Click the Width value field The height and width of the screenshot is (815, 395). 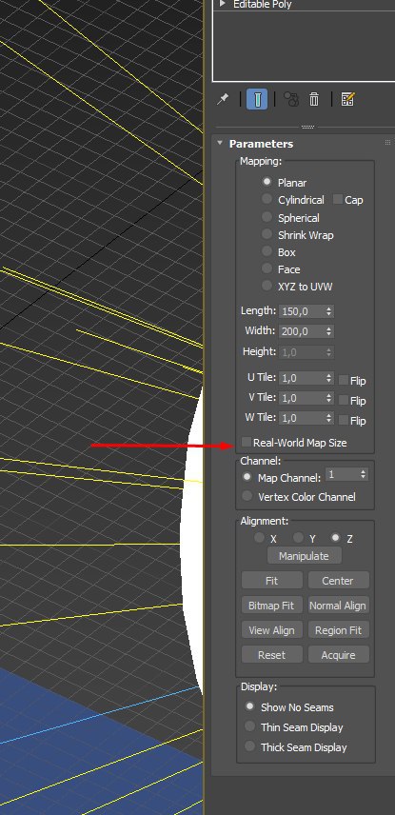pyautogui.click(x=302, y=331)
